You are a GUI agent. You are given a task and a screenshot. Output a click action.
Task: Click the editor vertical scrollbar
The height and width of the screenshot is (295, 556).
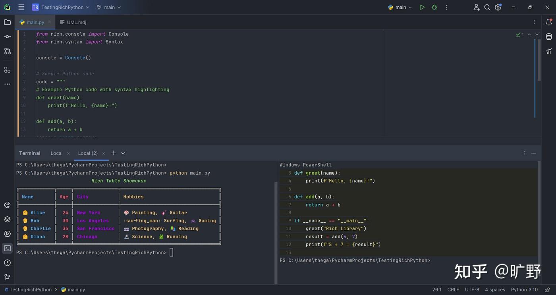539,60
